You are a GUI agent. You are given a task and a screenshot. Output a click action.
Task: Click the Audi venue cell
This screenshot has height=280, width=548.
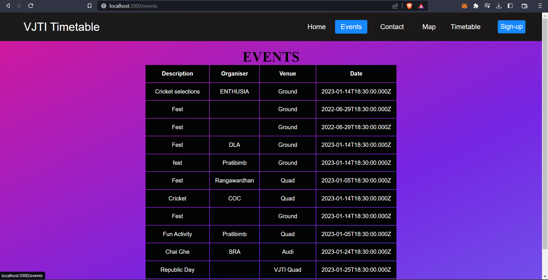pyautogui.click(x=288, y=252)
